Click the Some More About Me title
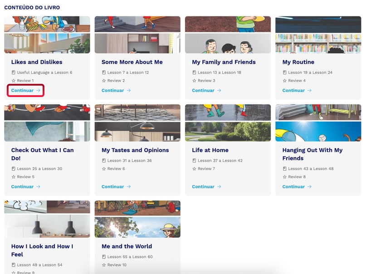The height and width of the screenshot is (274, 366). pos(132,62)
